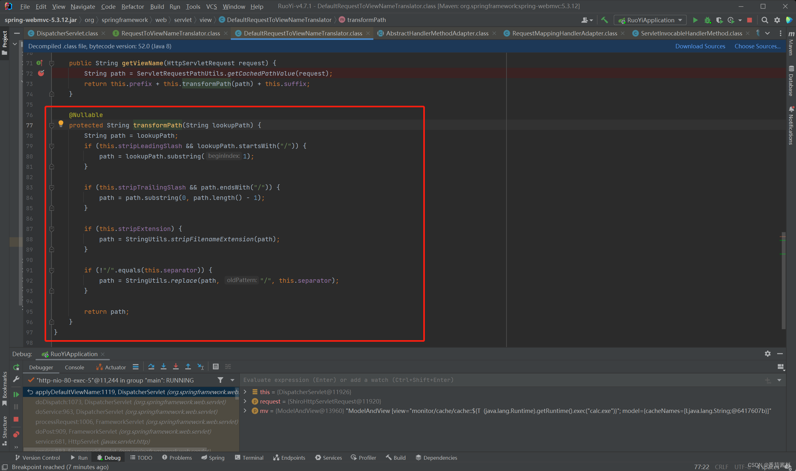The height and width of the screenshot is (471, 796).
Task: Click the Modify Run Configuration wrench icon
Action: coord(16,379)
